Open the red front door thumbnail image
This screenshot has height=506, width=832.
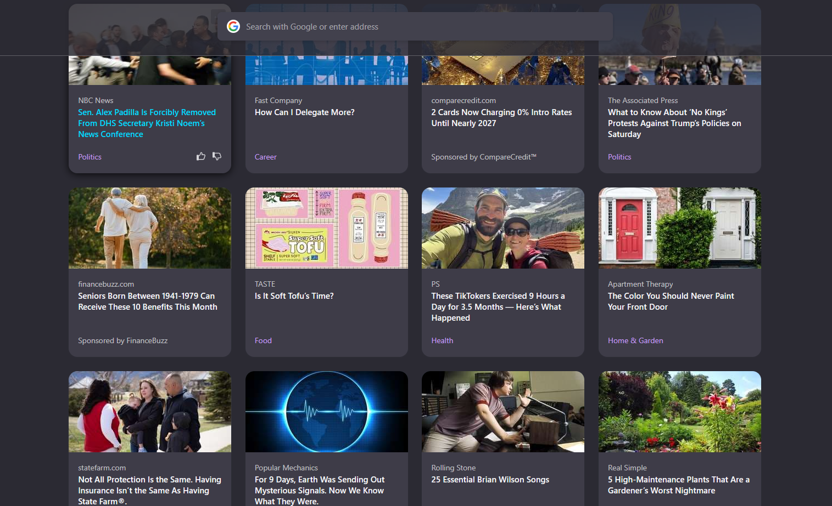coord(680,228)
